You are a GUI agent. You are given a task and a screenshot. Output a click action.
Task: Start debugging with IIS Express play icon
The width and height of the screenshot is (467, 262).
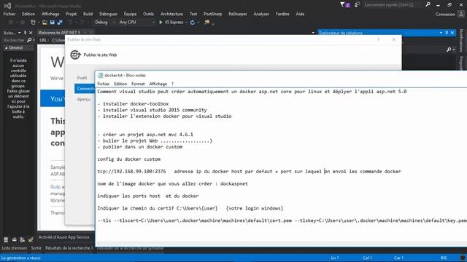(161, 23)
